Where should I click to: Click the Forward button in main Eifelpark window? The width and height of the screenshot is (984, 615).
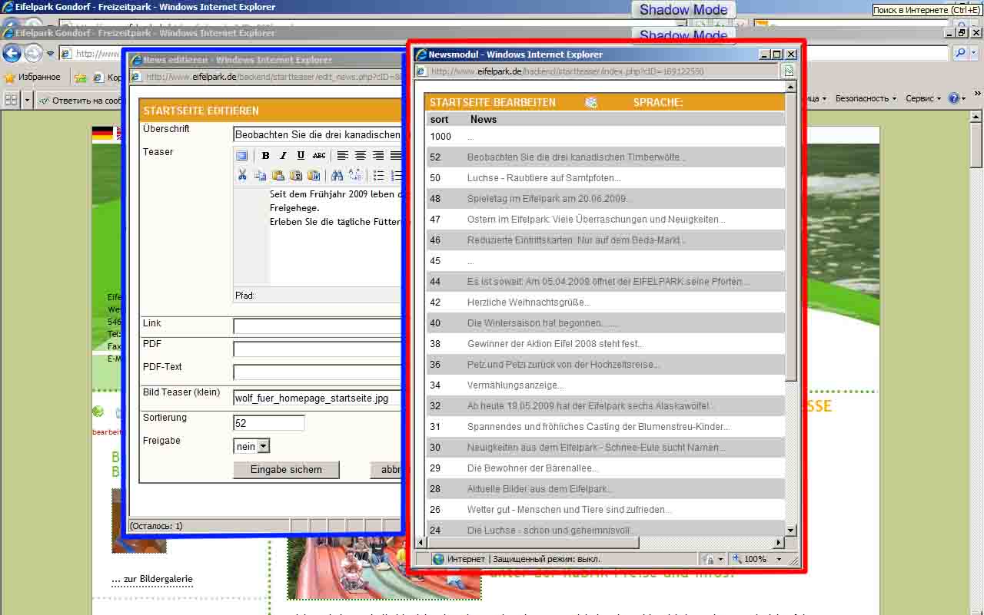point(33,53)
